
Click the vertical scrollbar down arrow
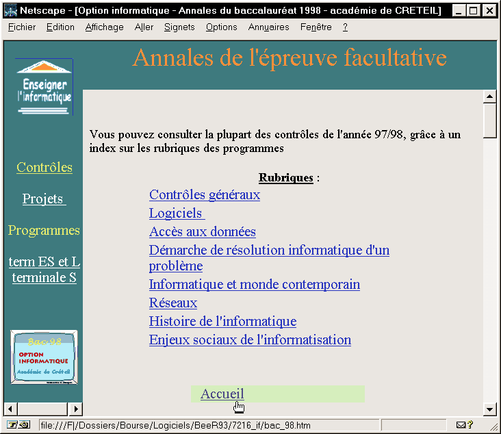(x=489, y=409)
